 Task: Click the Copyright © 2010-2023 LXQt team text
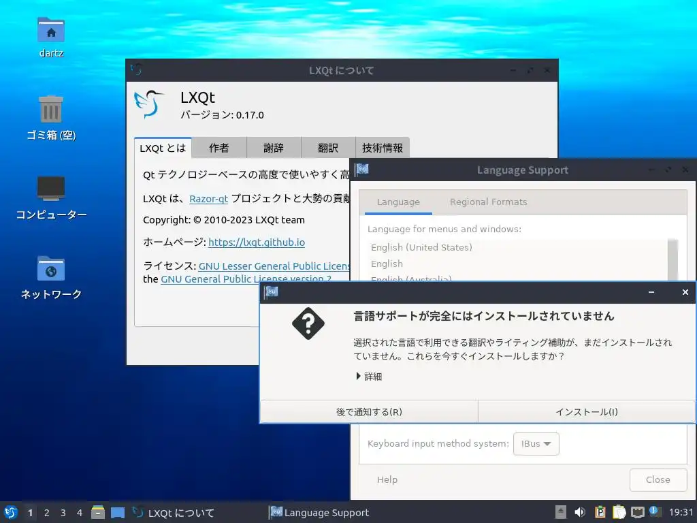[x=223, y=220]
